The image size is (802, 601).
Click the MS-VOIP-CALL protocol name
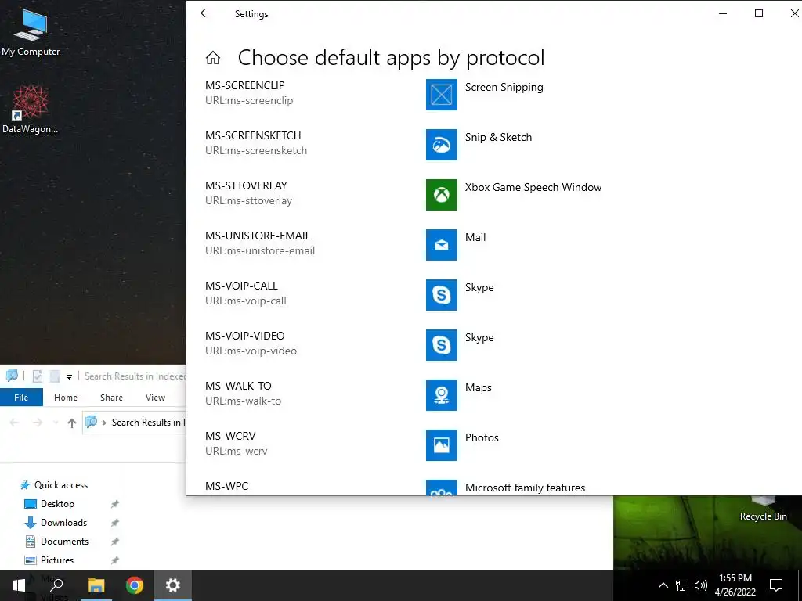pos(241,286)
